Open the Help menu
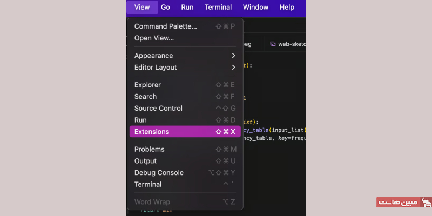This screenshot has width=432, height=216. point(287,7)
